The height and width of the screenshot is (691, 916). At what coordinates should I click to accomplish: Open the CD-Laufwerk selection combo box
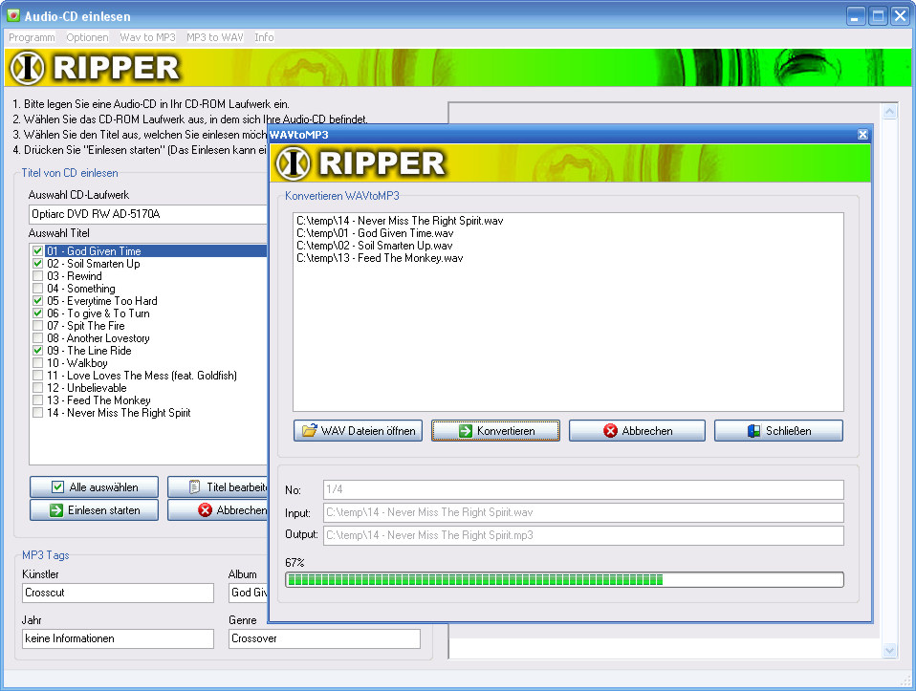coord(148,214)
